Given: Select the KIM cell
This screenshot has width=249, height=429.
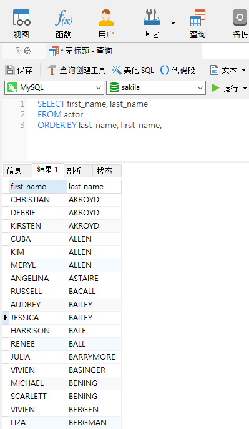Looking at the screenshot, I should pos(38,252).
